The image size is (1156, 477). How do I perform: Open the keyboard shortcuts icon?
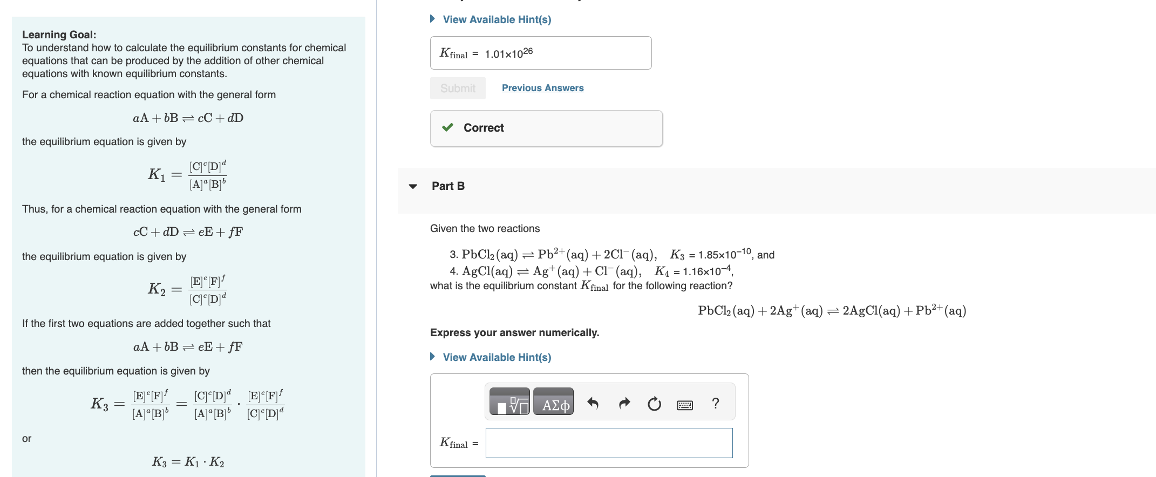click(x=684, y=404)
